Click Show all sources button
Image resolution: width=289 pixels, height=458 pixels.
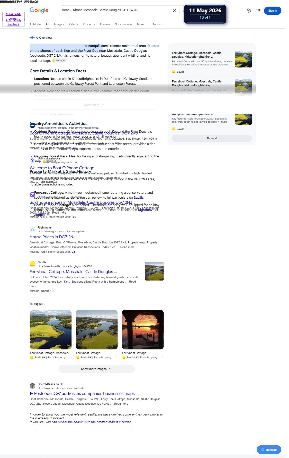[212, 138]
